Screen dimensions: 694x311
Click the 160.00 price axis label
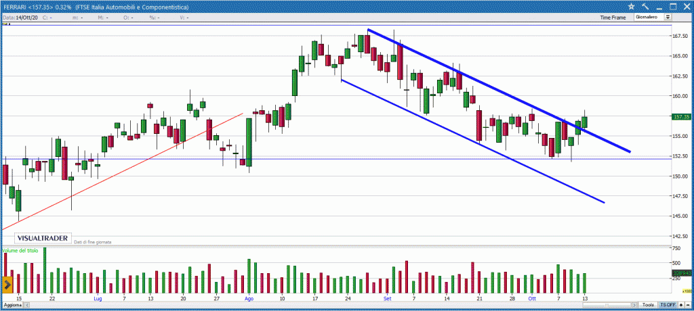click(x=680, y=96)
